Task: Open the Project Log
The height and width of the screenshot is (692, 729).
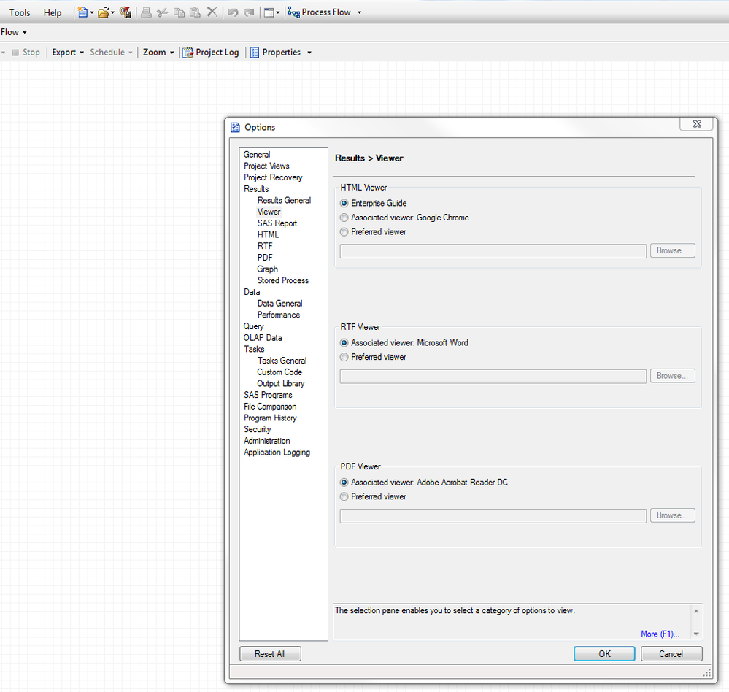Action: (x=210, y=53)
